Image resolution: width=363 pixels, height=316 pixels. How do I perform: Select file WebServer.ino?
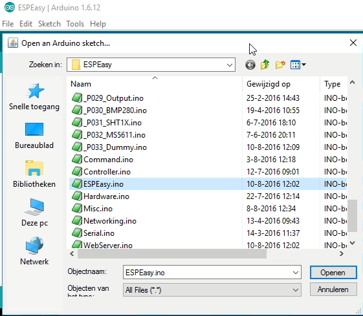click(x=108, y=245)
